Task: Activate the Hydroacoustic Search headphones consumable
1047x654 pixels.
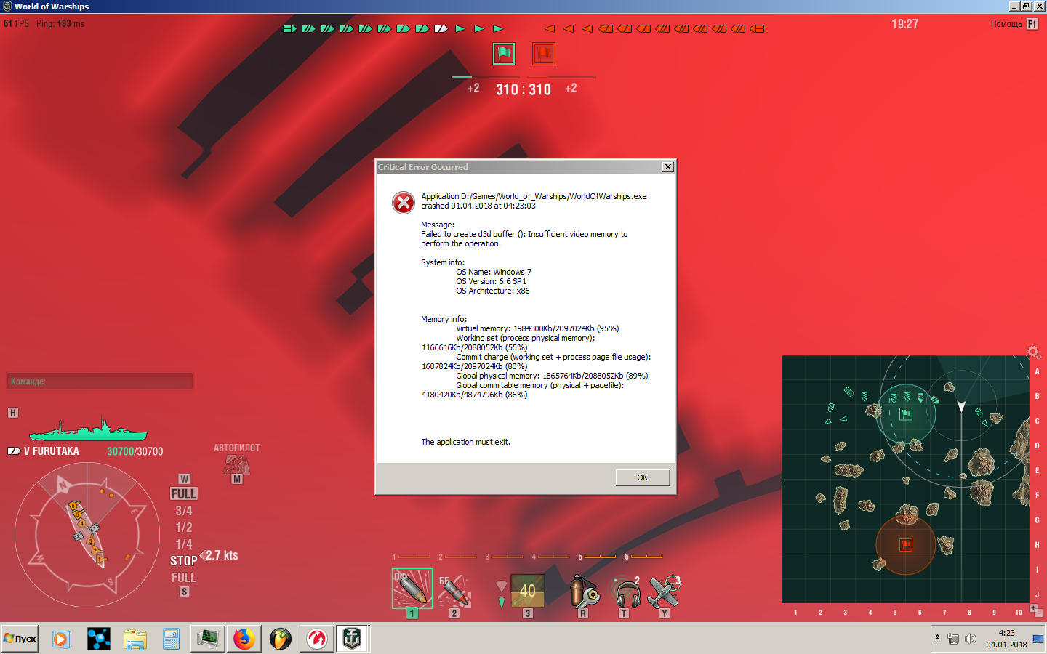Action: [x=625, y=592]
